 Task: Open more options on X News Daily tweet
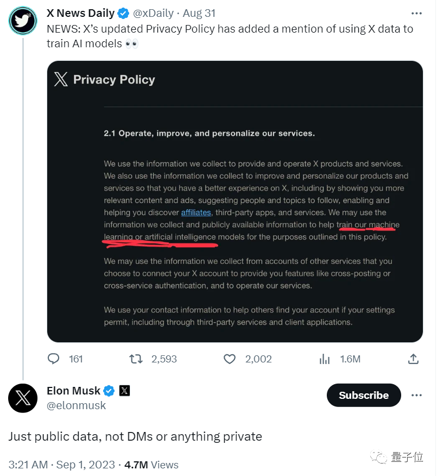point(416,14)
